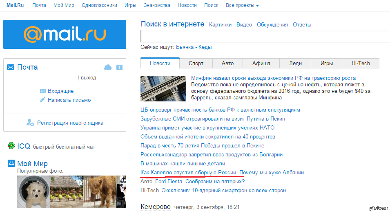
Task: Open headline about Минфин economy growth timeline
Action: click(273, 78)
